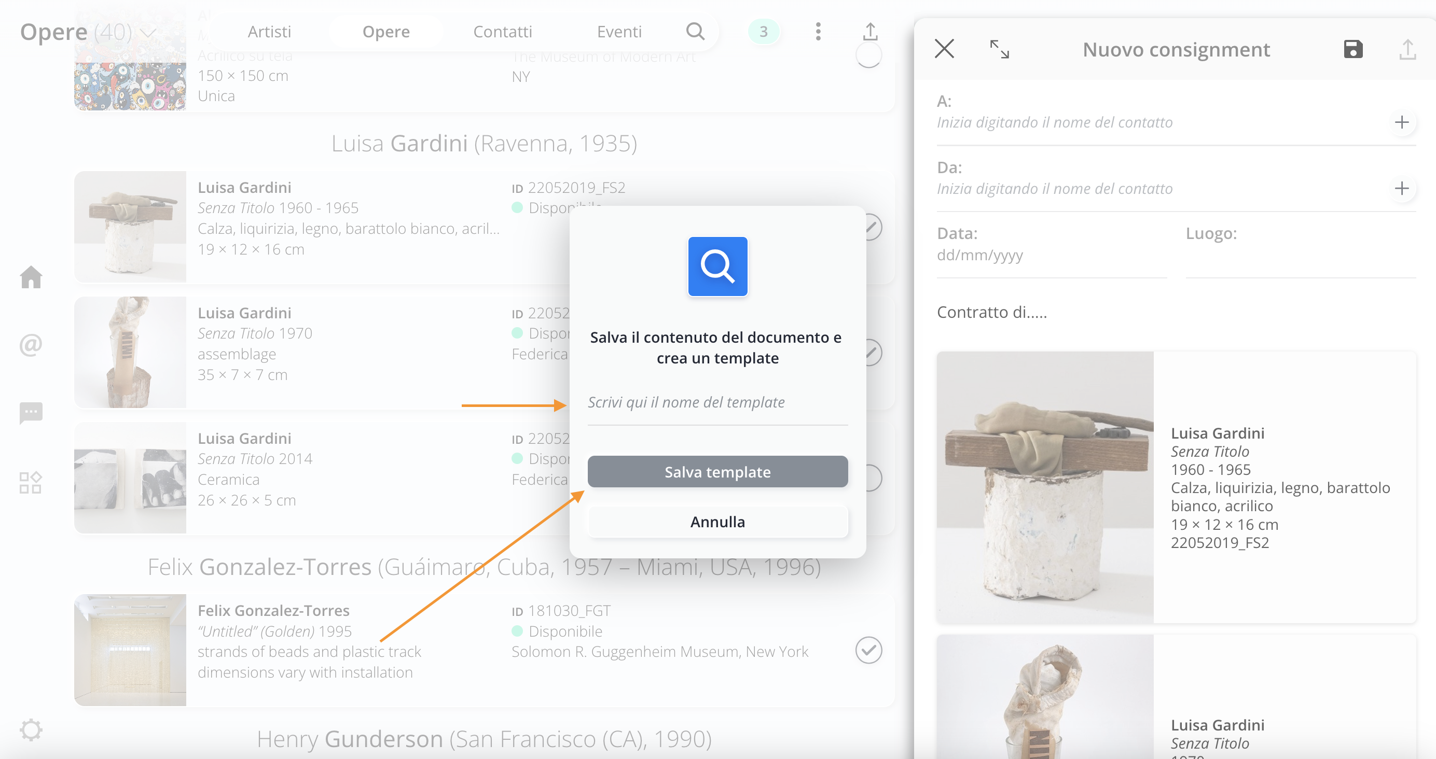Click the Annulla button
Image resolution: width=1436 pixels, height=759 pixels.
[717, 521]
